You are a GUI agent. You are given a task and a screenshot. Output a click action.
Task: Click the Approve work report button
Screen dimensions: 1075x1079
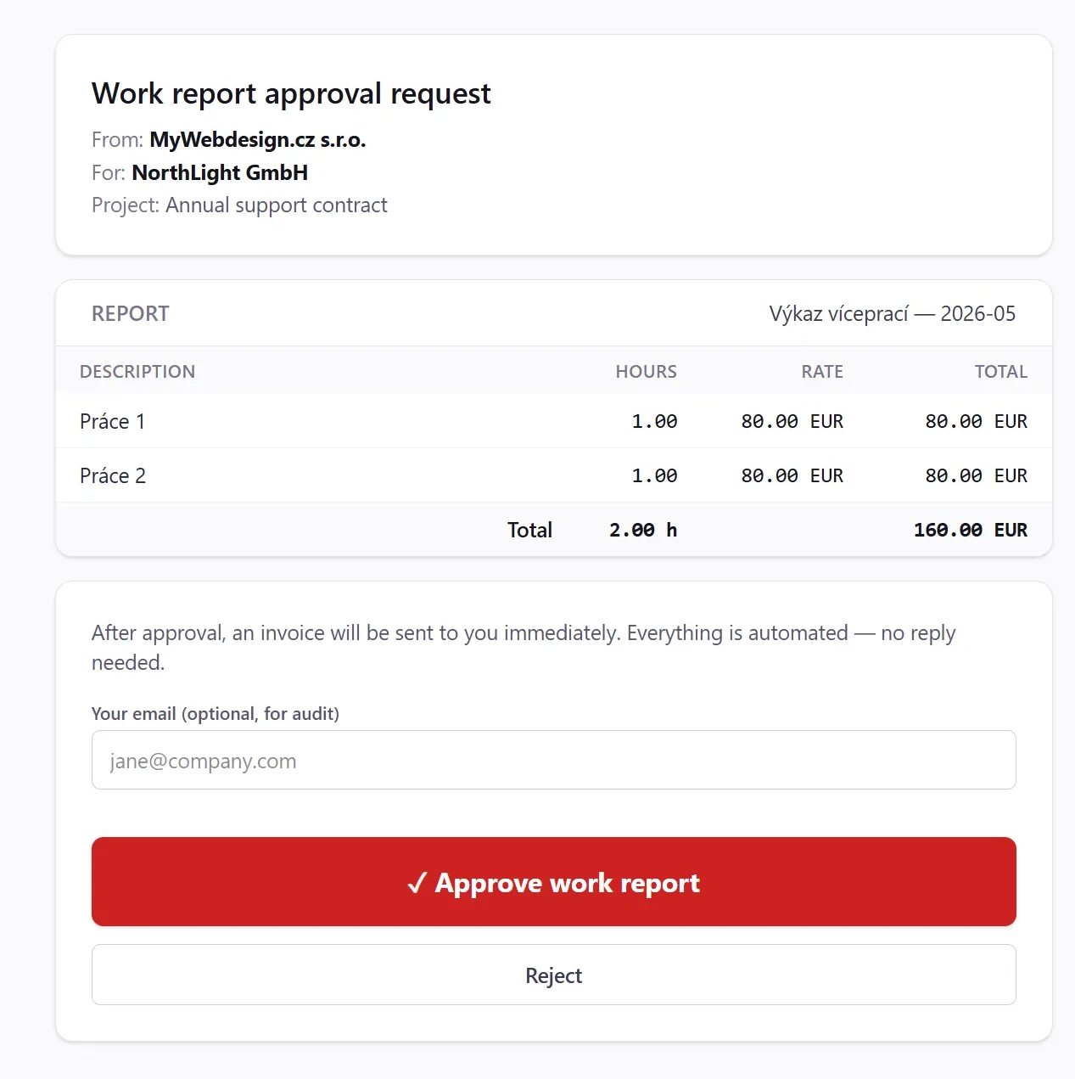point(553,881)
